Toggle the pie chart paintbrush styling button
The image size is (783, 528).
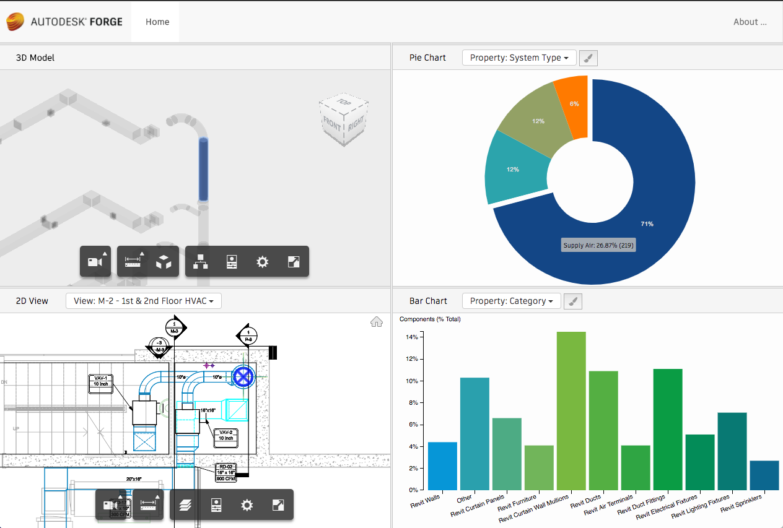pos(588,58)
